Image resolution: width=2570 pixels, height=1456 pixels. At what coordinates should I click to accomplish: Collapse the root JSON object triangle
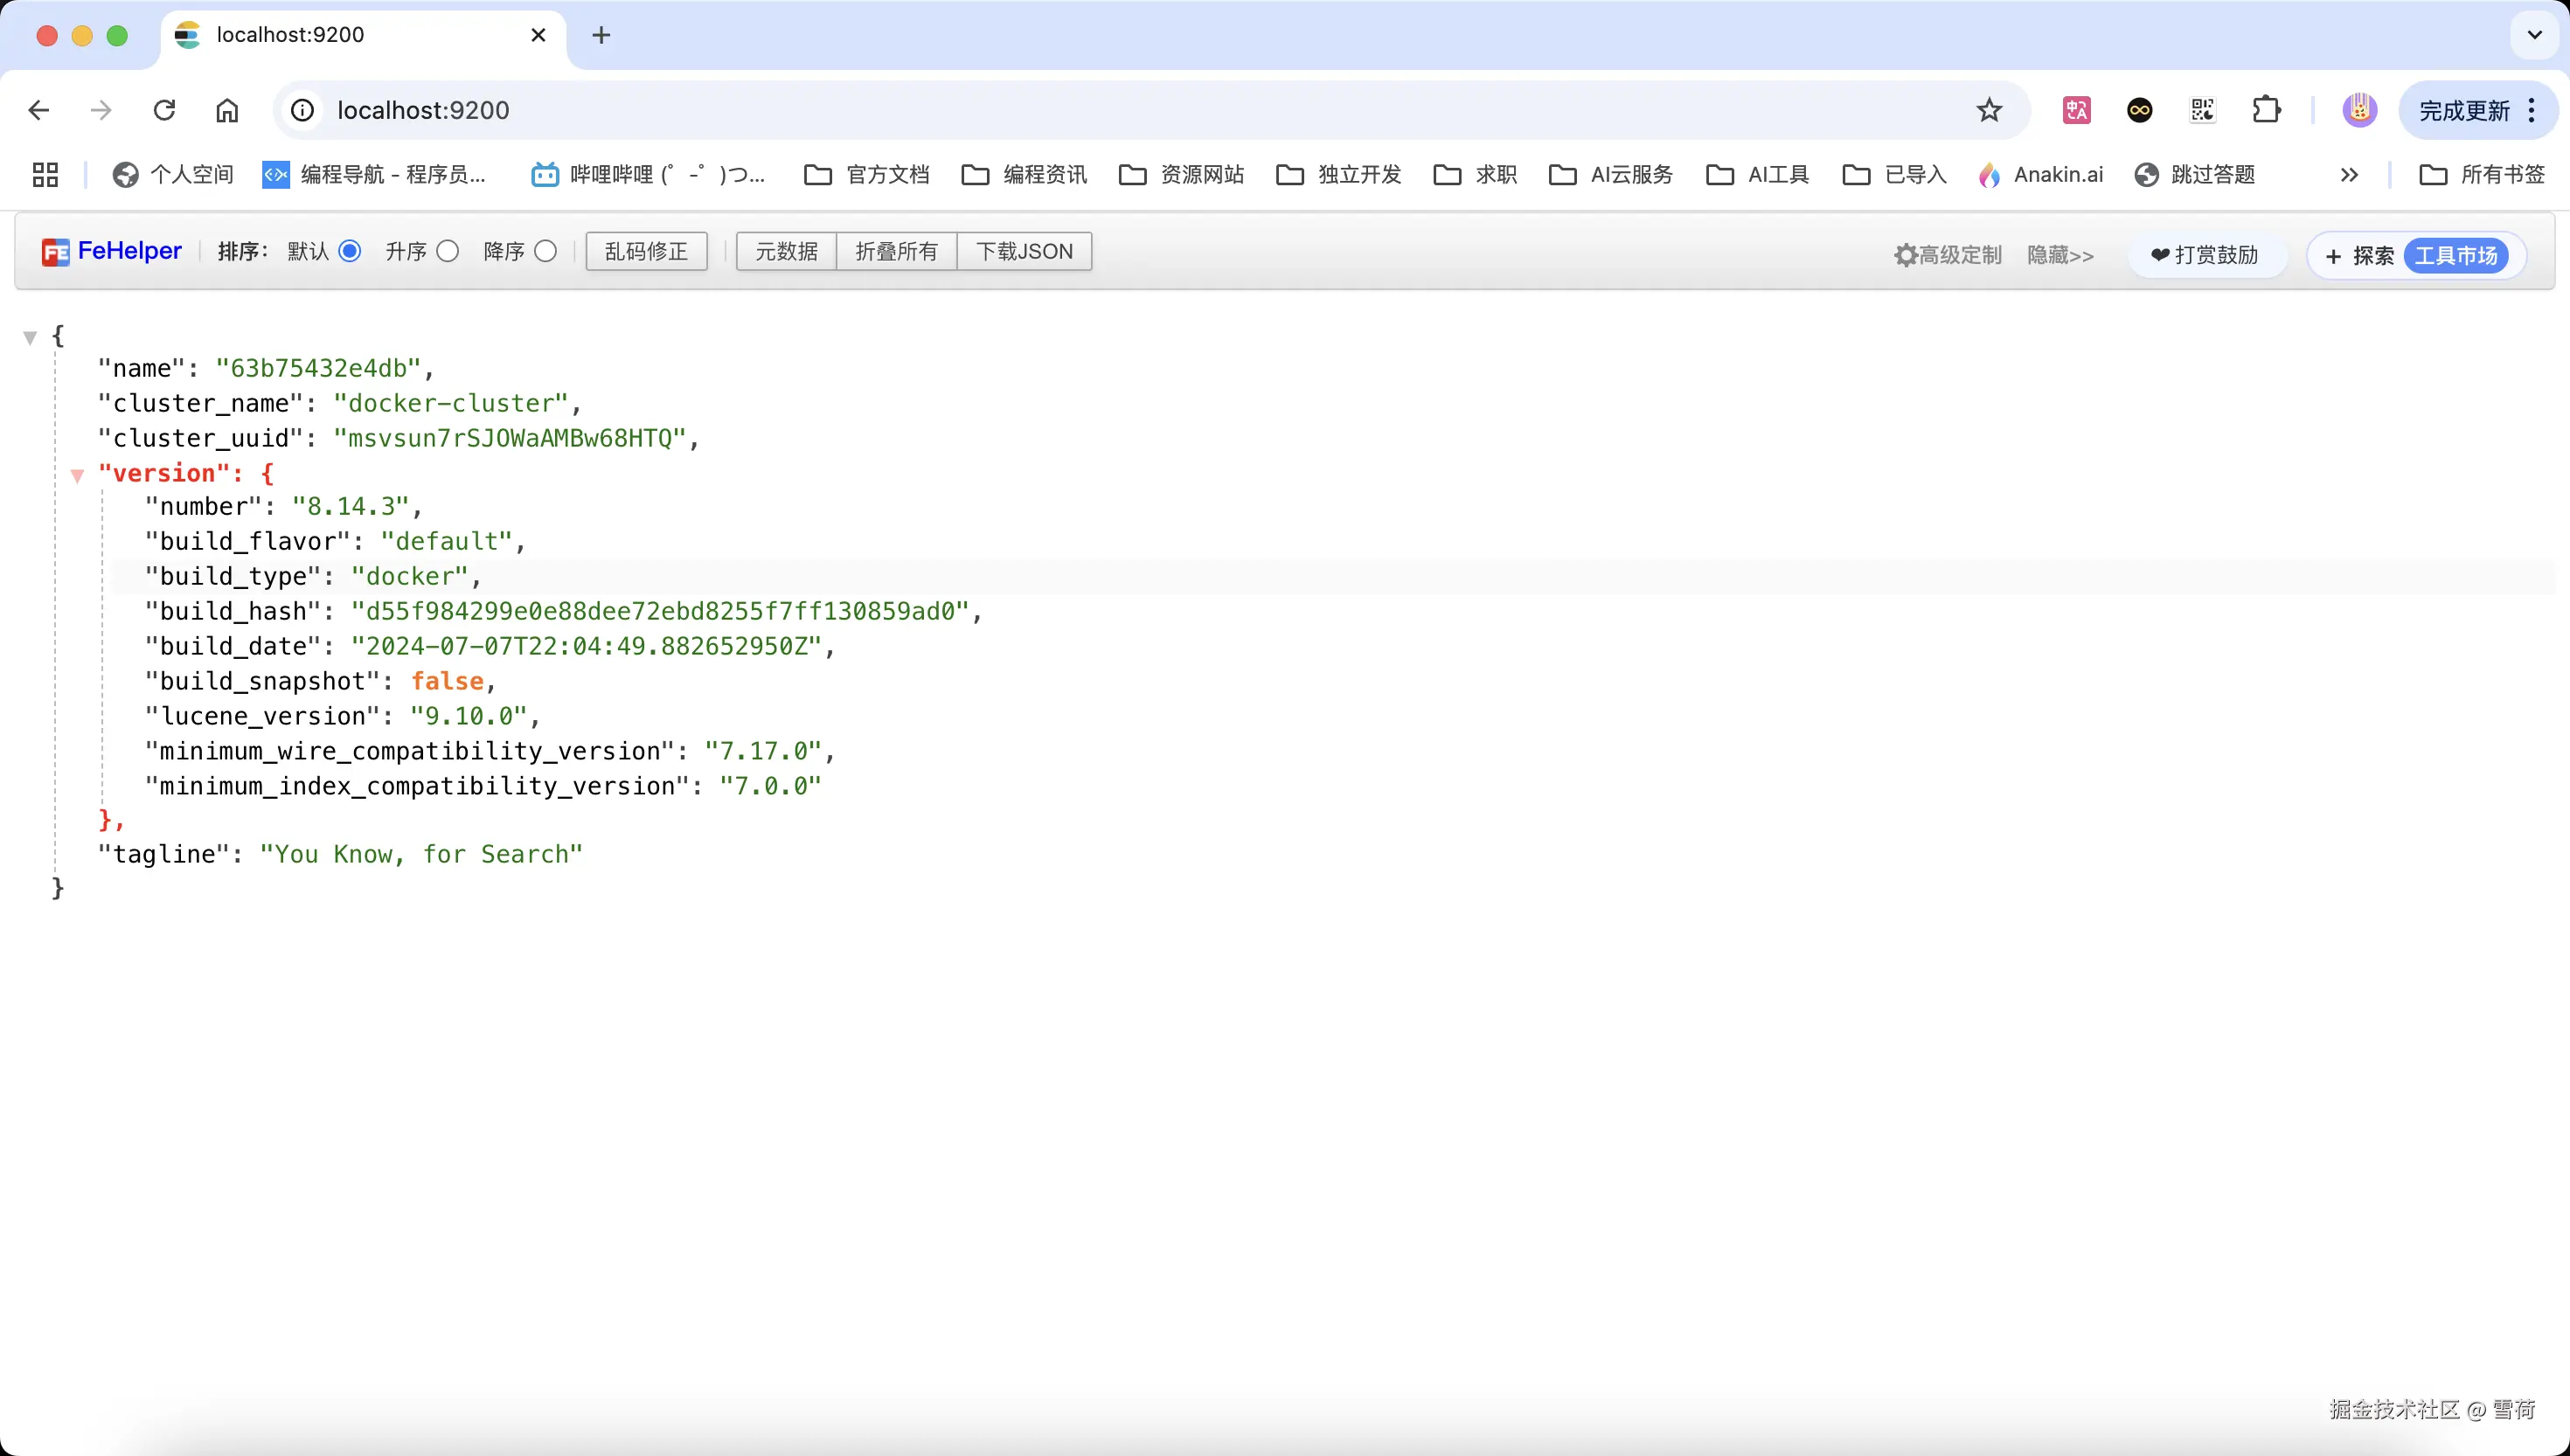(x=30, y=338)
